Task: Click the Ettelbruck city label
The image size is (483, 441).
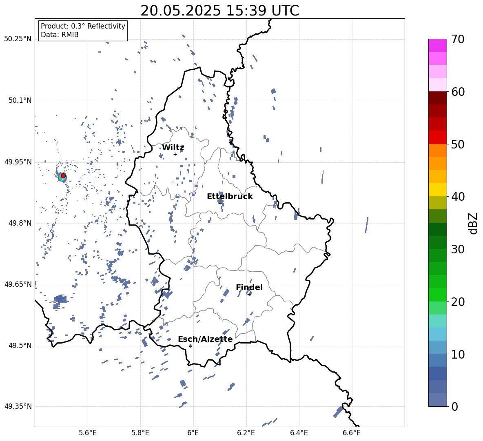Action: pos(230,197)
